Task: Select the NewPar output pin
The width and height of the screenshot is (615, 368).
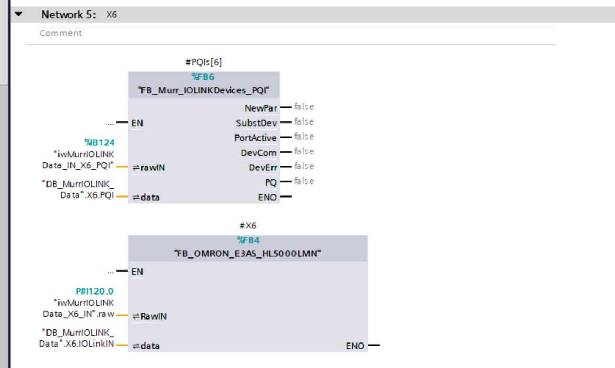Action: tap(261, 108)
